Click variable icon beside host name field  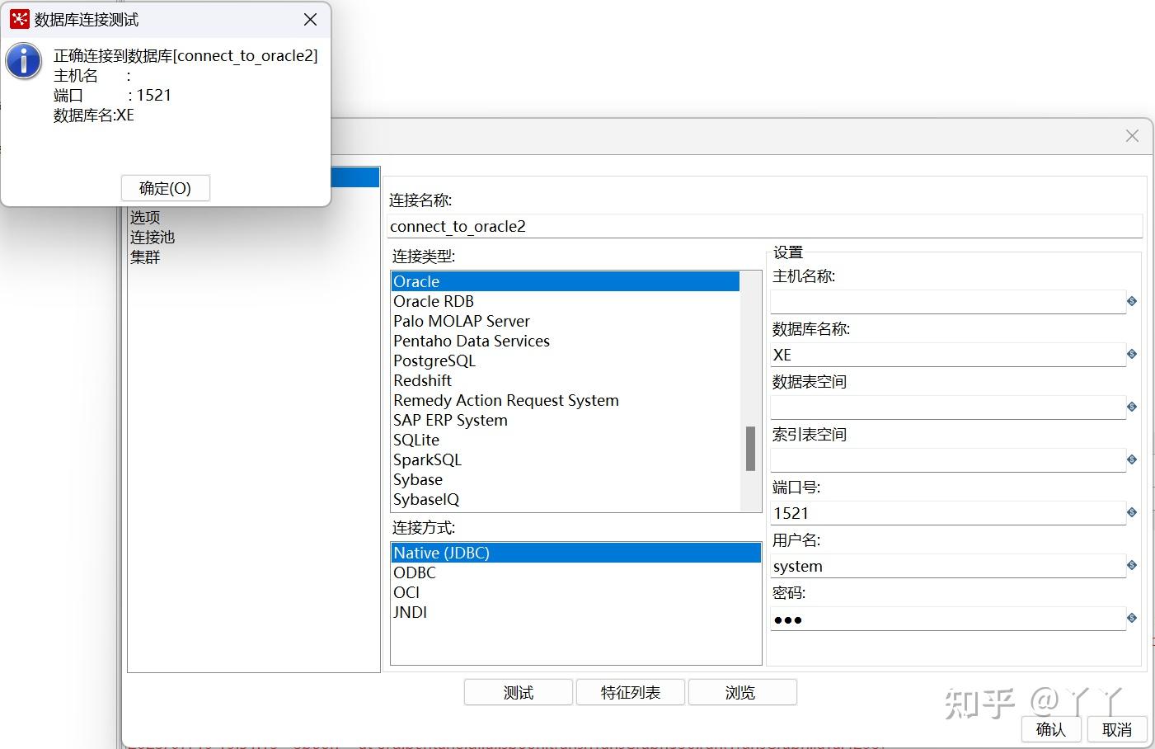pyautogui.click(x=1132, y=301)
